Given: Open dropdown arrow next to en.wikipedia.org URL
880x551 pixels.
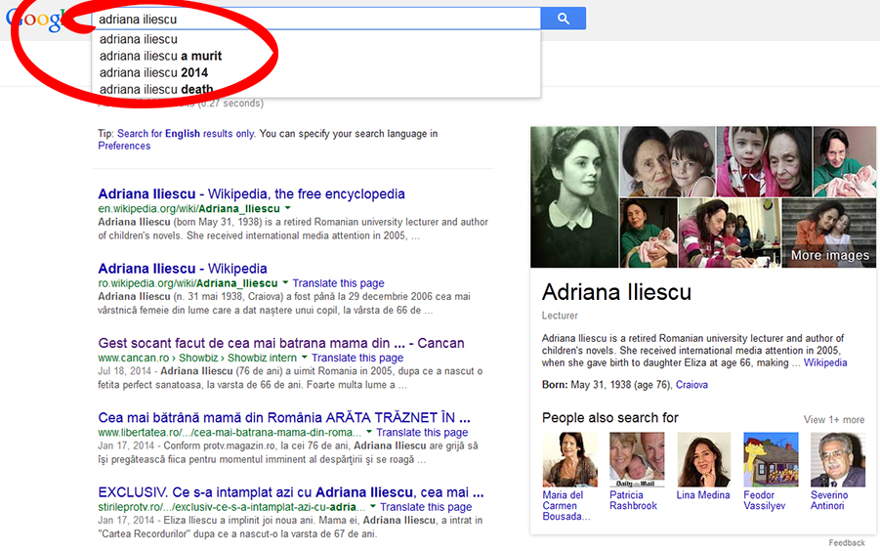Looking at the screenshot, I should click(x=288, y=209).
